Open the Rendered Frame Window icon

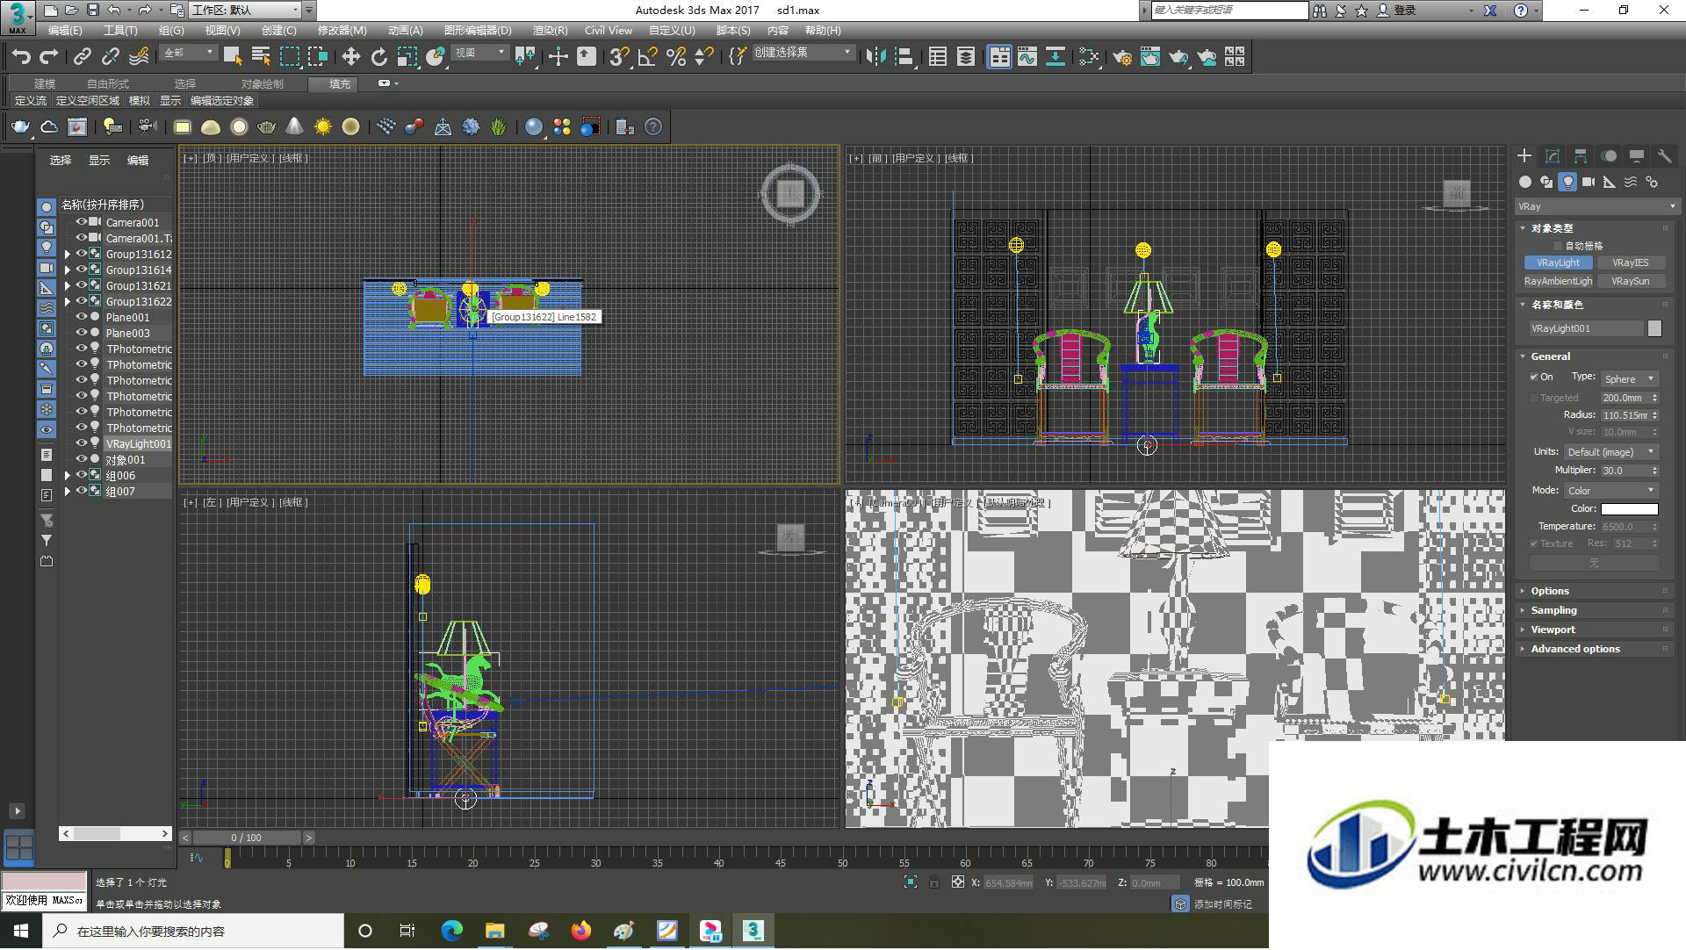click(1149, 57)
